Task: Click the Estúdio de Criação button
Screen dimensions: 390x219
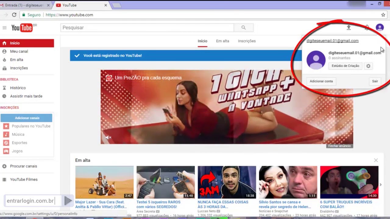Action: [x=345, y=66]
